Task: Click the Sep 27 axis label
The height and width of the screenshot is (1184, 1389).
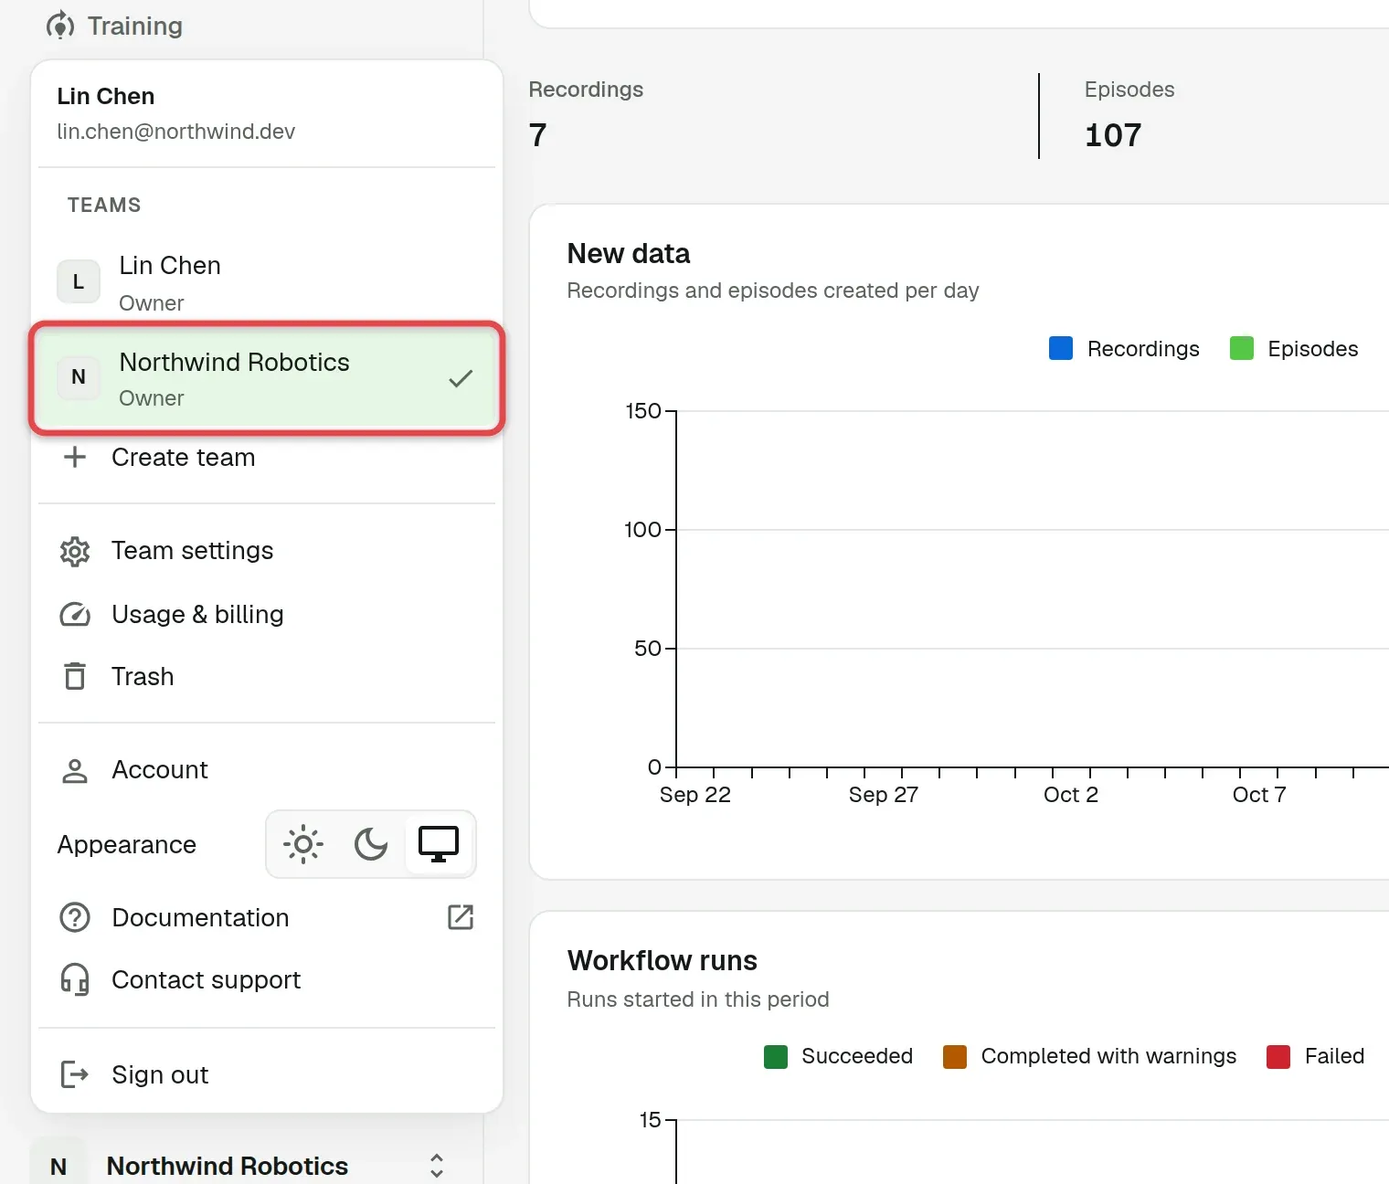Action: click(883, 795)
